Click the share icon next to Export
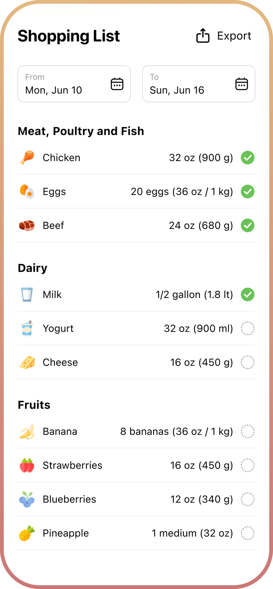This screenshot has width=273, height=589. [203, 35]
